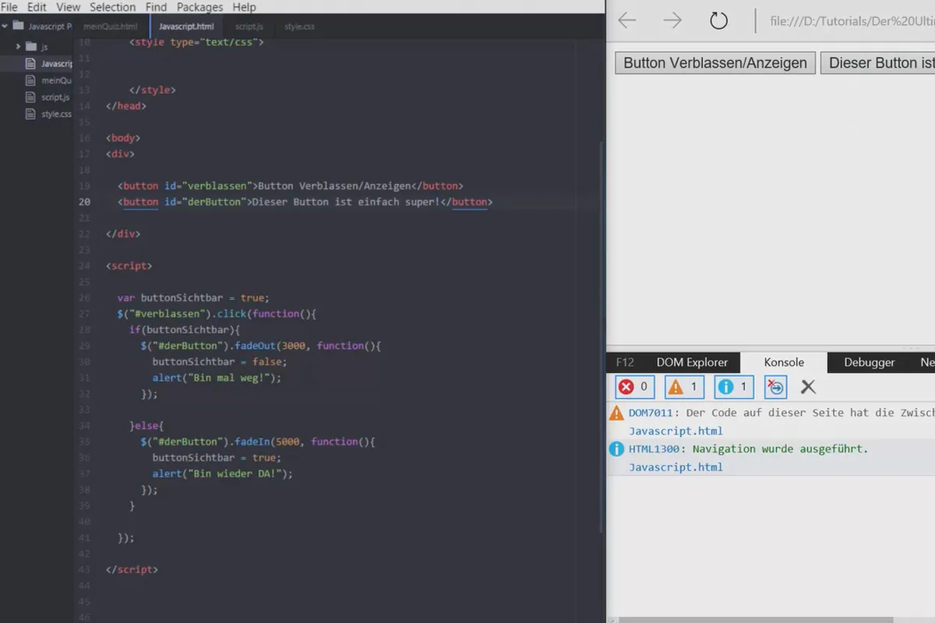Switch to the Javascript.html editor tab

[x=185, y=26]
